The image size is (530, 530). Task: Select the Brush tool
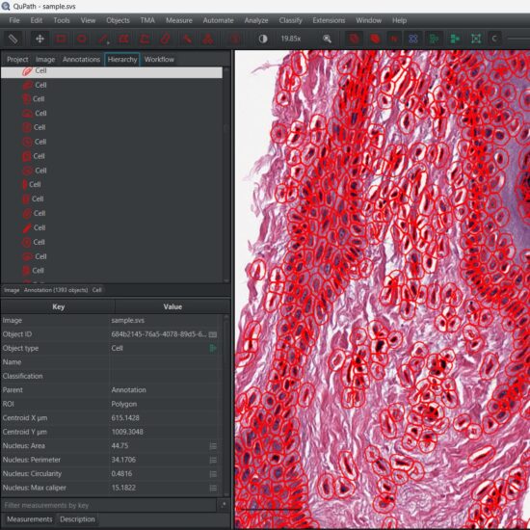point(166,39)
